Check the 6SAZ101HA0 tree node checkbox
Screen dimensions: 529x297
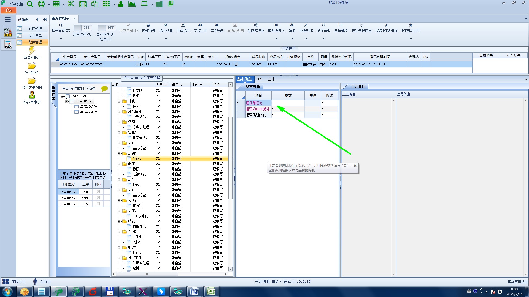[72, 101]
